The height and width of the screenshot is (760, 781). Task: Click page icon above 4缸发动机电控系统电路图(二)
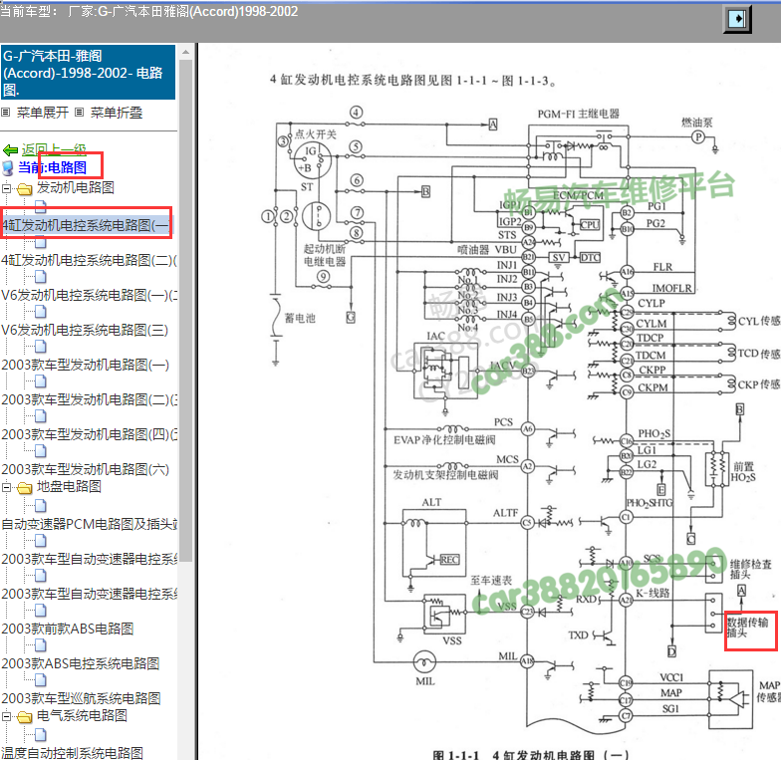(40, 242)
